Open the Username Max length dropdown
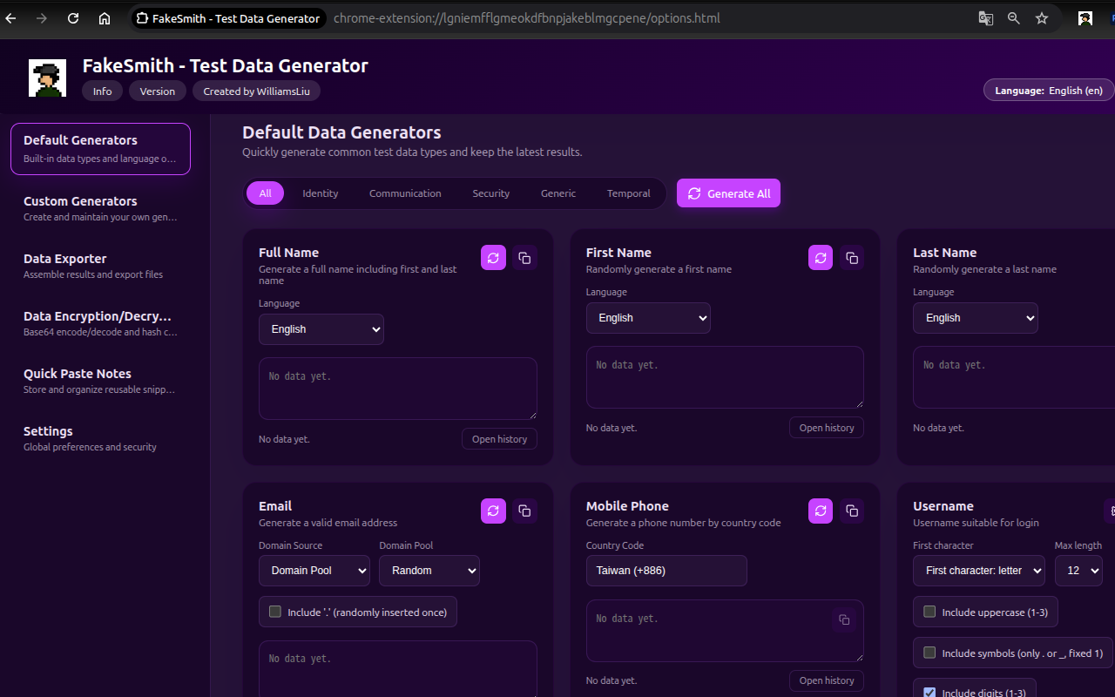 pos(1078,571)
